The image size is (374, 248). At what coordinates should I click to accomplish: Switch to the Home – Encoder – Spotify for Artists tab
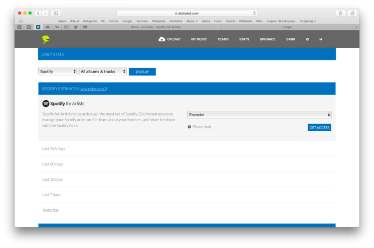click(x=156, y=27)
